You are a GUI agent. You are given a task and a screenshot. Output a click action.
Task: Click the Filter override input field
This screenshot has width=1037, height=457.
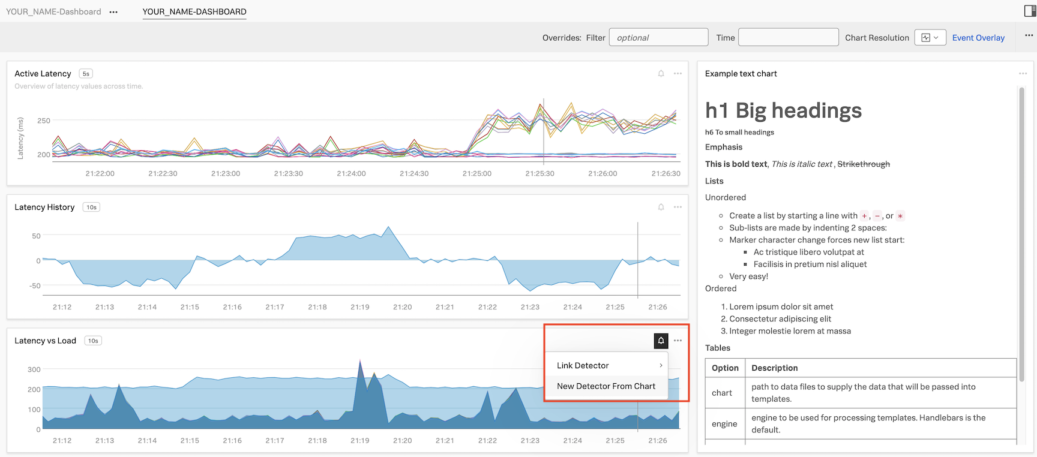(x=658, y=38)
